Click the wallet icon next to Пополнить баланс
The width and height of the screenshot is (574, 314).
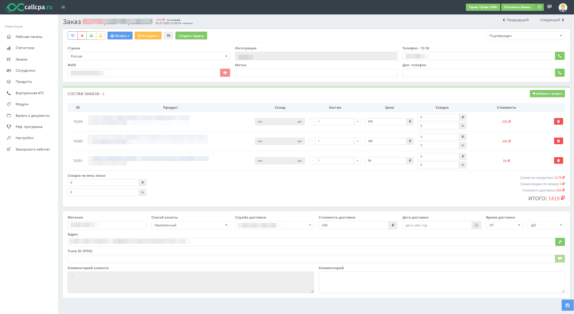[x=539, y=7]
